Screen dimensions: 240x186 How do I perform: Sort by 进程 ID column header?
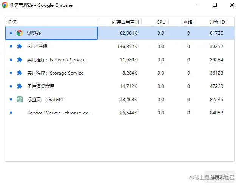(217, 22)
